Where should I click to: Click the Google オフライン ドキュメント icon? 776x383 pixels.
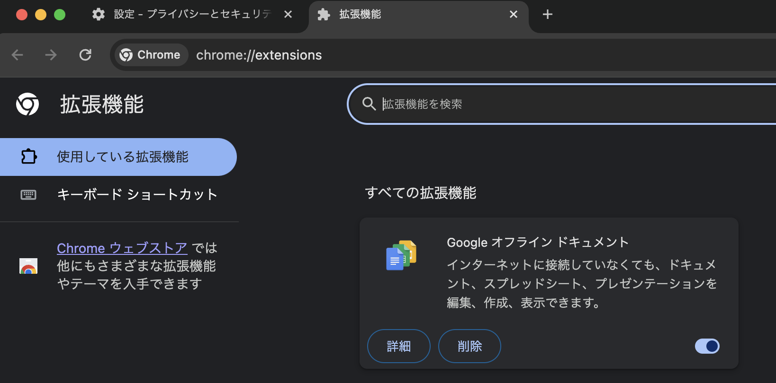[x=401, y=255]
